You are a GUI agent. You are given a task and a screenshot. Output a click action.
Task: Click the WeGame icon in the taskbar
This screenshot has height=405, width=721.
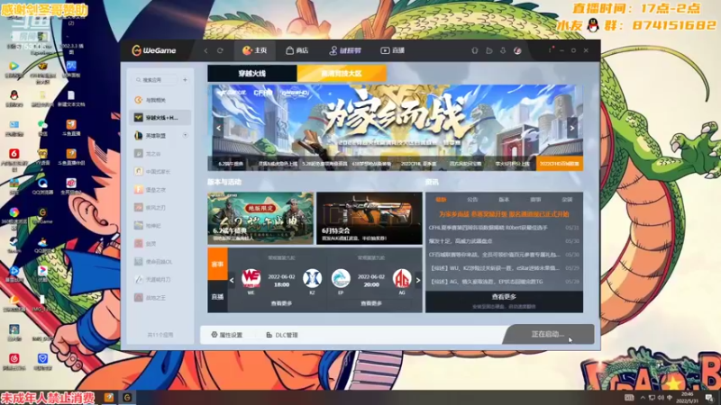tap(127, 398)
